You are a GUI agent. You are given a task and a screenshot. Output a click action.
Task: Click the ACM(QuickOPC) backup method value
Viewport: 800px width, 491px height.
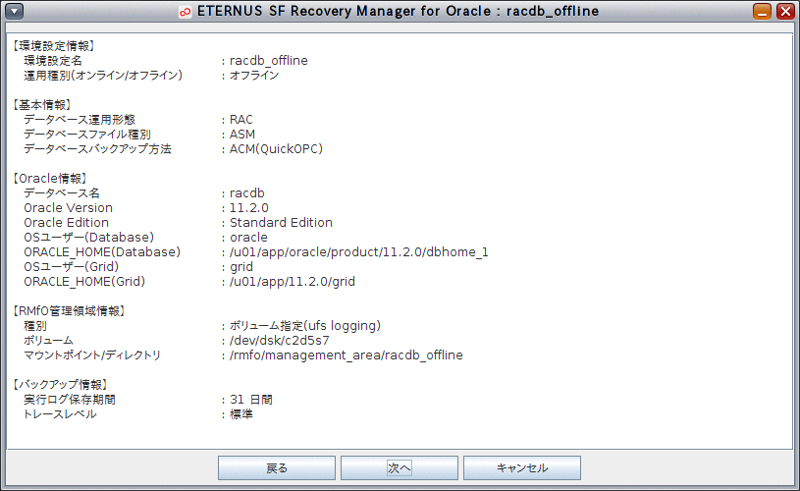click(276, 149)
